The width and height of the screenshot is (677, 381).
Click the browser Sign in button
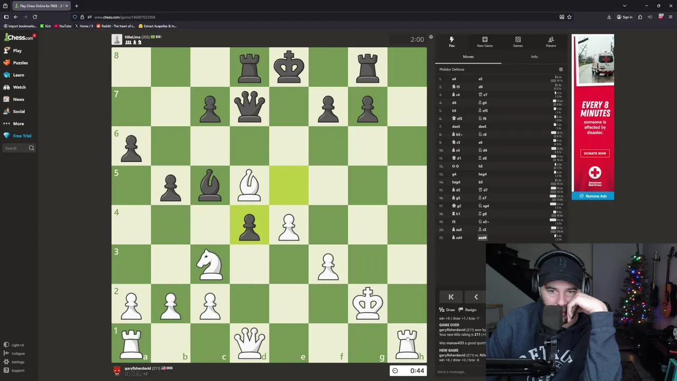point(625,17)
